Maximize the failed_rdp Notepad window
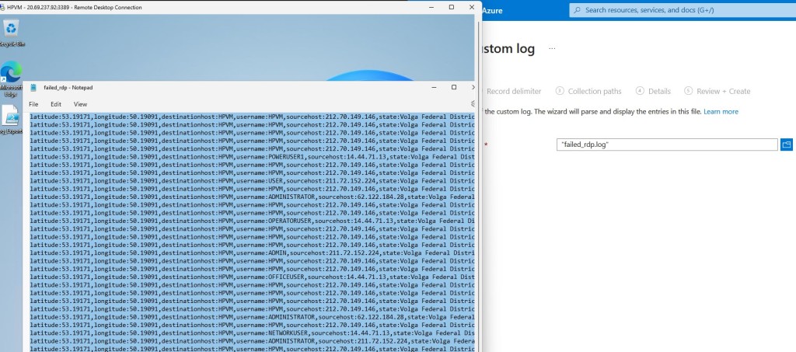This screenshot has width=796, height=352. [x=454, y=87]
